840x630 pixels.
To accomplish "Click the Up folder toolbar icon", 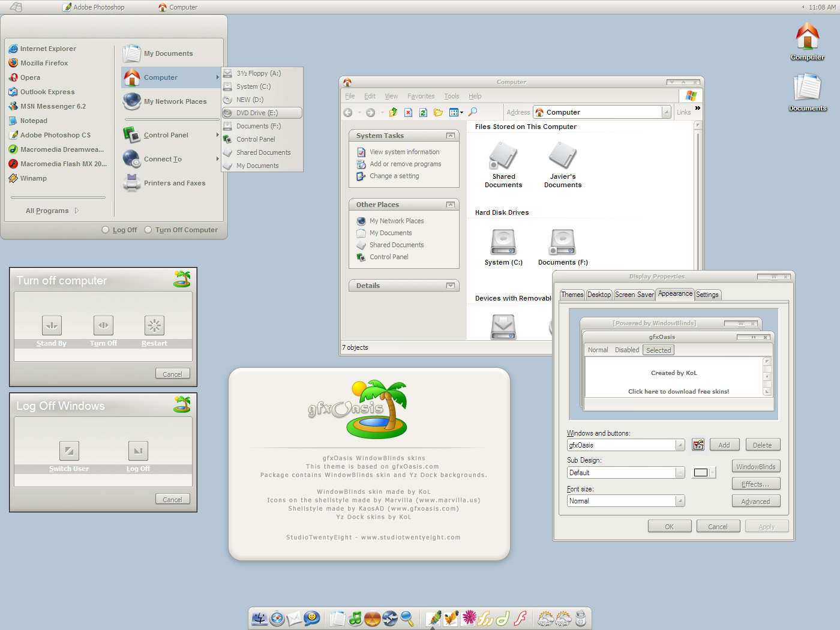I will pos(394,112).
